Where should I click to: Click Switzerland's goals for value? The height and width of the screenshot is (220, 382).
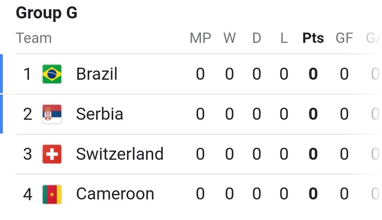(344, 154)
